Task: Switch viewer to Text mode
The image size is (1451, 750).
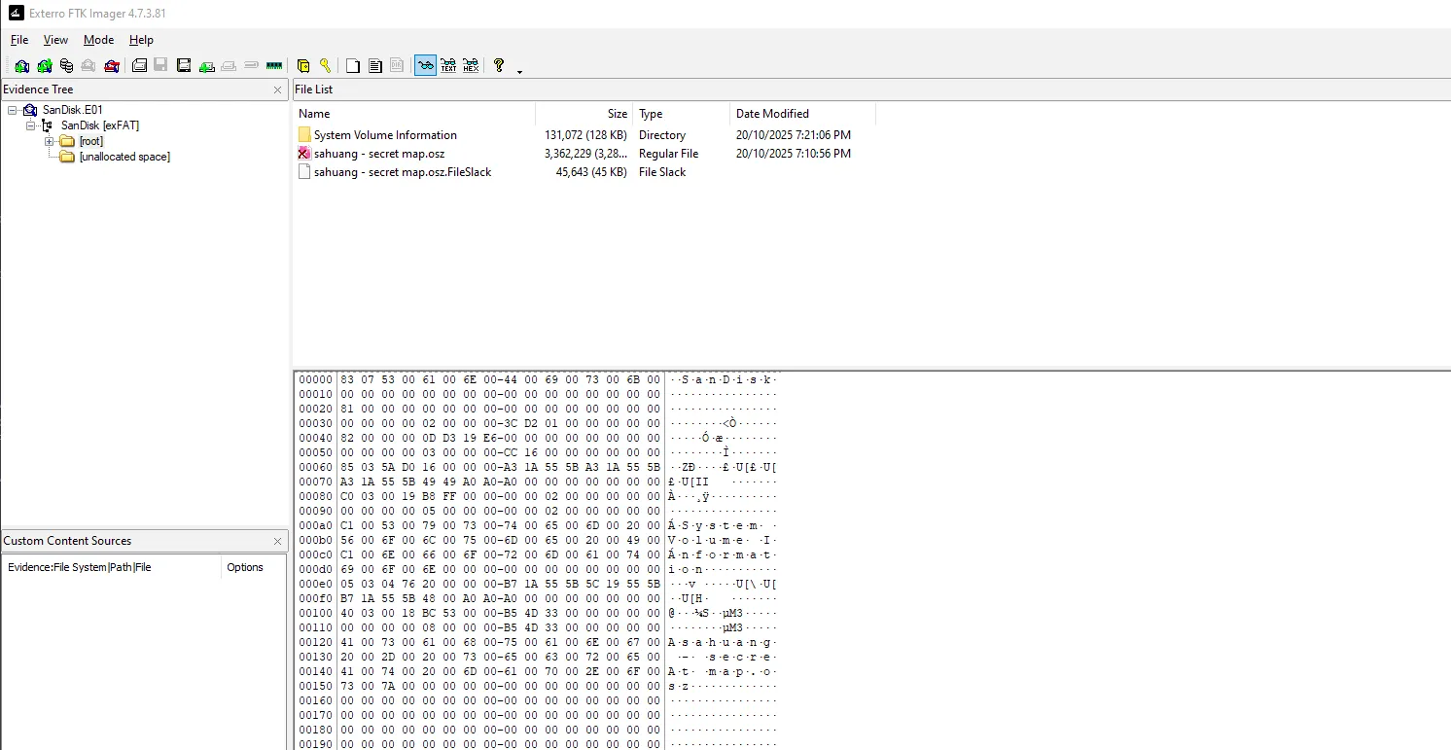Action: (448, 65)
